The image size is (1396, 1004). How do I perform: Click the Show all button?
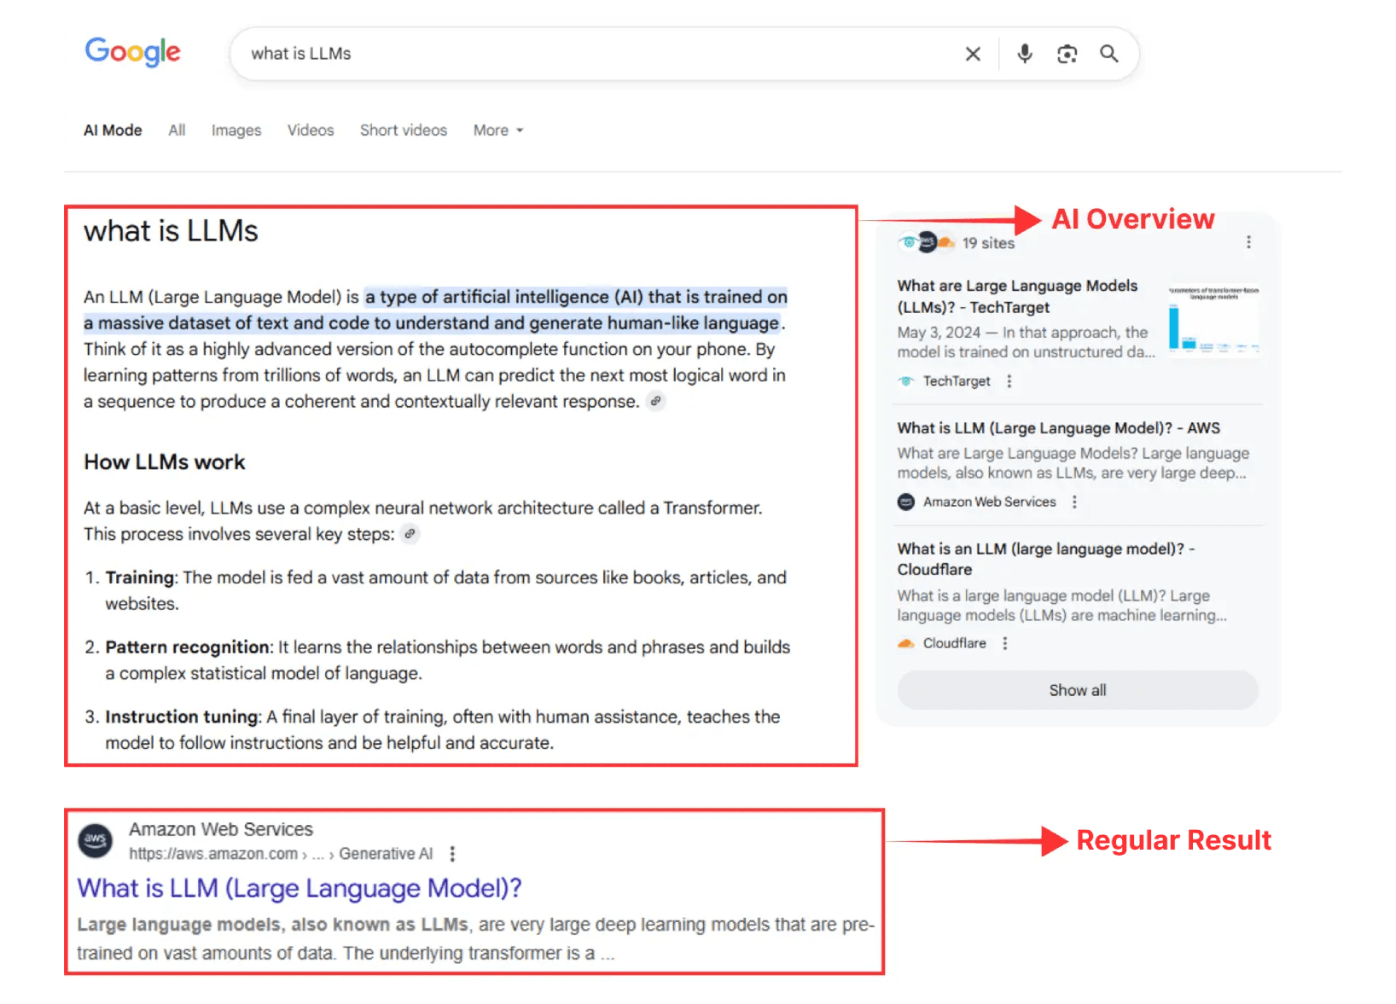tap(1078, 690)
